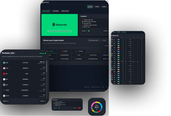
Task: Open the Portfolio C tab
Action: pos(104,7)
